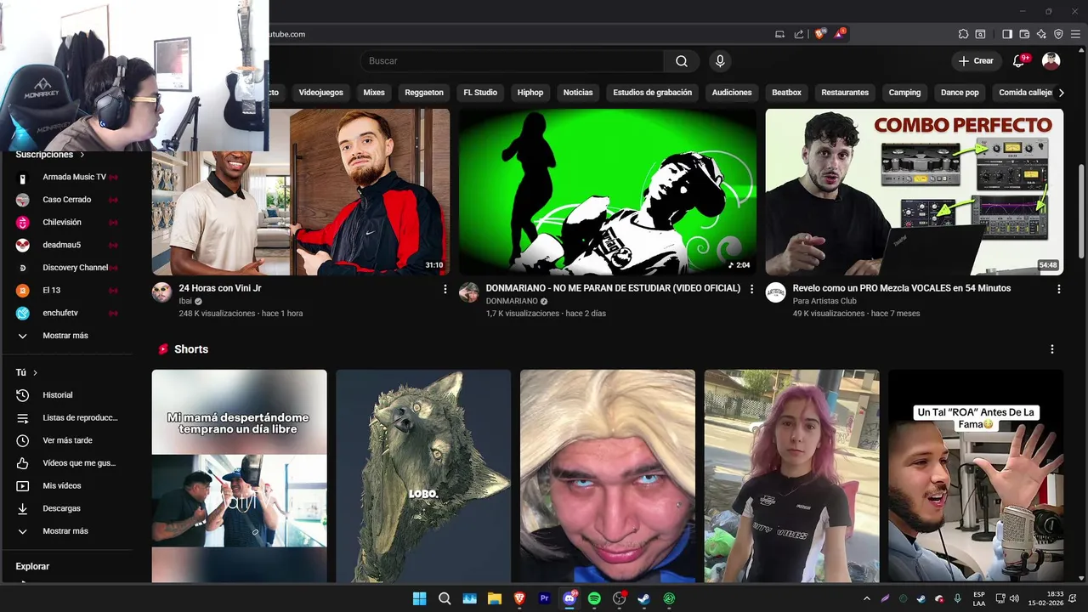Click the Brave Shields lion icon
1088x612 pixels.
pos(819,34)
